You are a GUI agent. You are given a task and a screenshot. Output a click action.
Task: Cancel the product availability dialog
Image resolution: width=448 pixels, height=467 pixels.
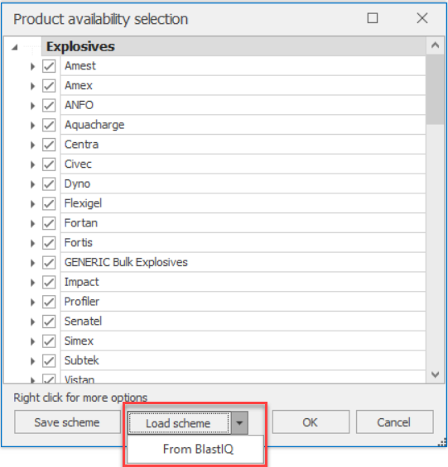tap(394, 422)
